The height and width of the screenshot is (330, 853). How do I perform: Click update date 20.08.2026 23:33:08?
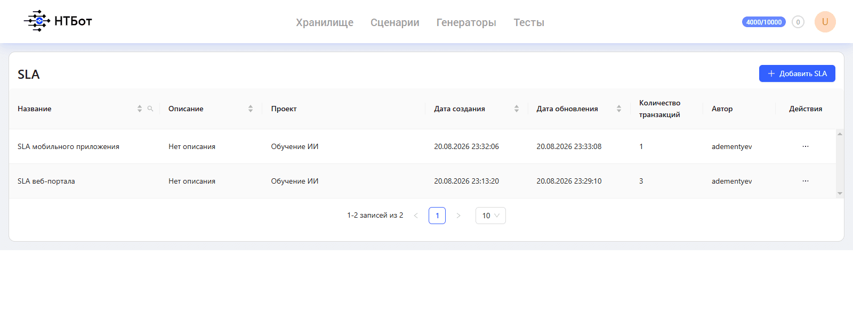click(x=569, y=146)
